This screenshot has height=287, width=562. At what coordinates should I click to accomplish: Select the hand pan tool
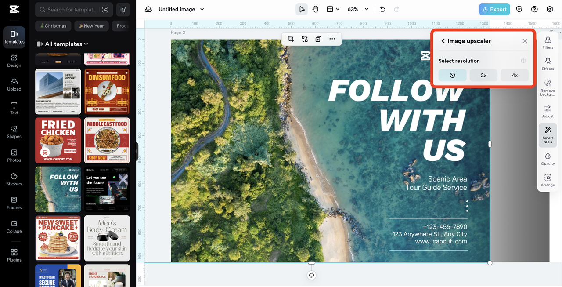click(x=315, y=9)
